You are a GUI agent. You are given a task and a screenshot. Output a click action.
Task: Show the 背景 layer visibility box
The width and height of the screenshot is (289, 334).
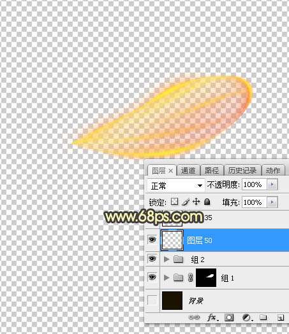click(152, 300)
